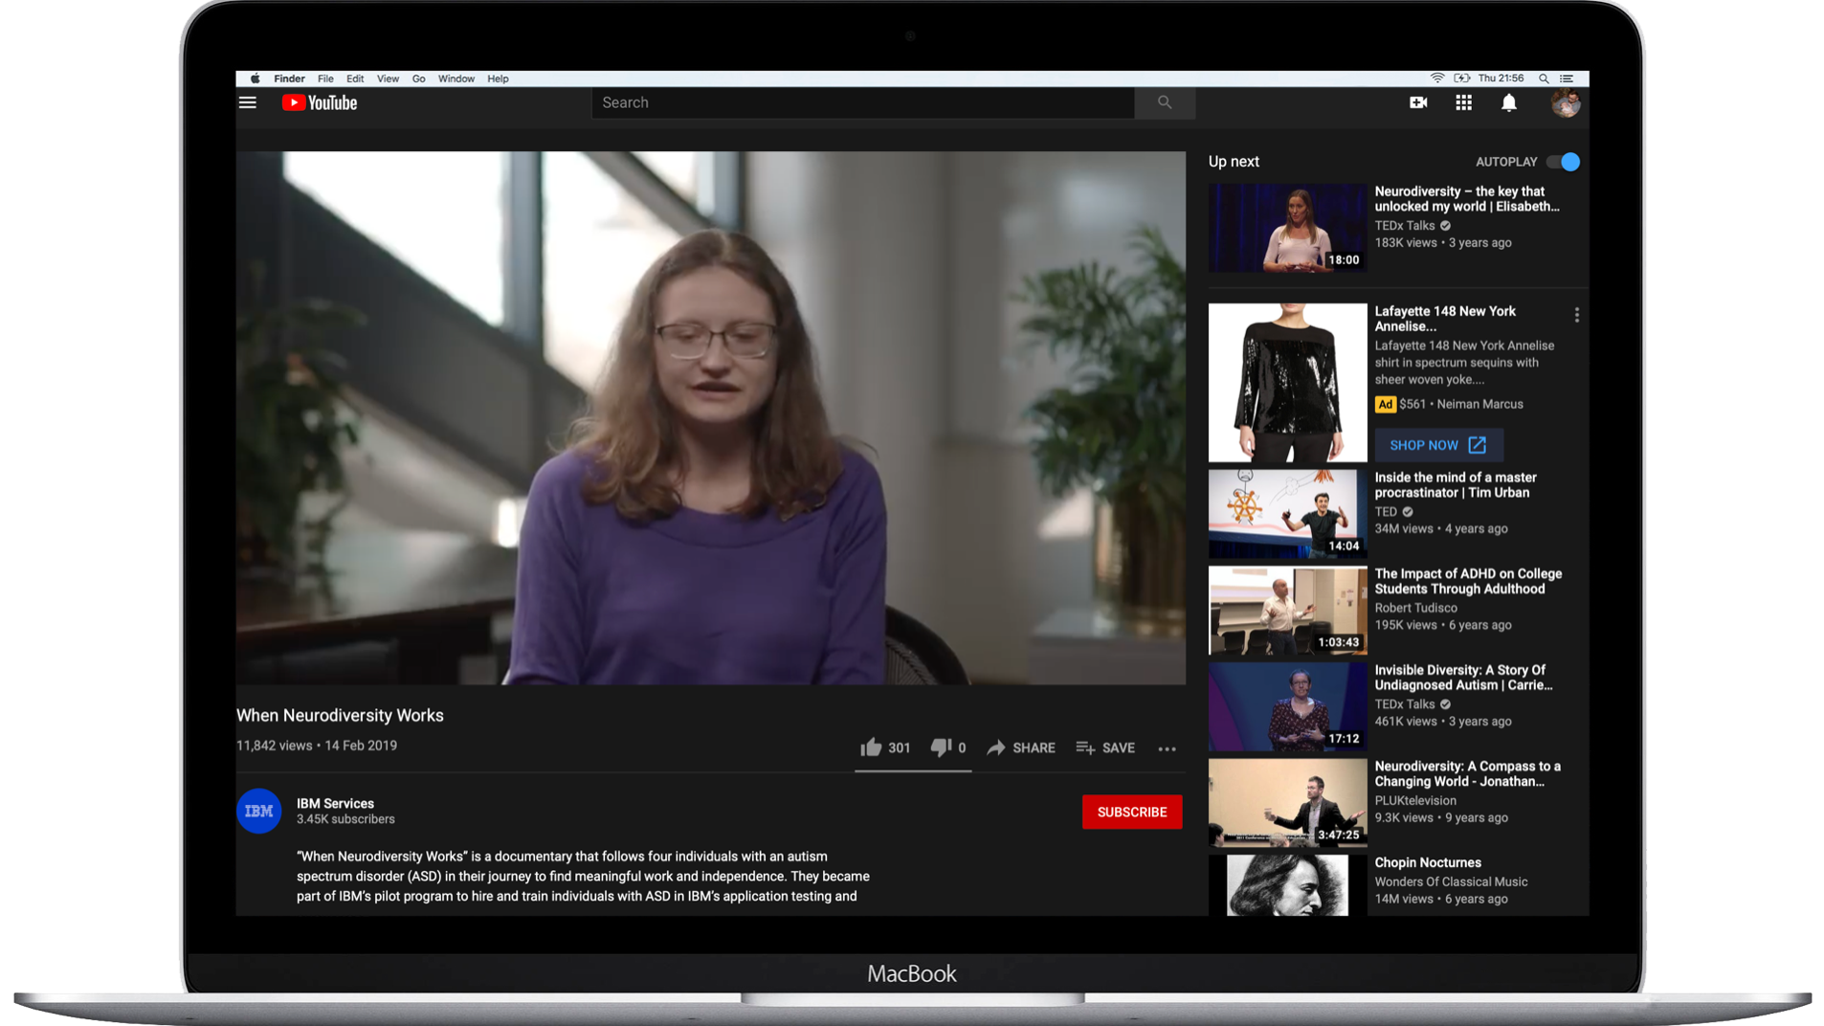Subscribe to IBM Services channel
1824x1026 pixels.
pos(1131,812)
